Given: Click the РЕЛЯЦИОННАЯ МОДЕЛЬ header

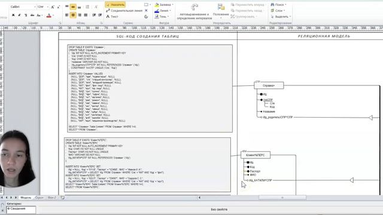Looking at the screenshot, I should click(x=324, y=36).
